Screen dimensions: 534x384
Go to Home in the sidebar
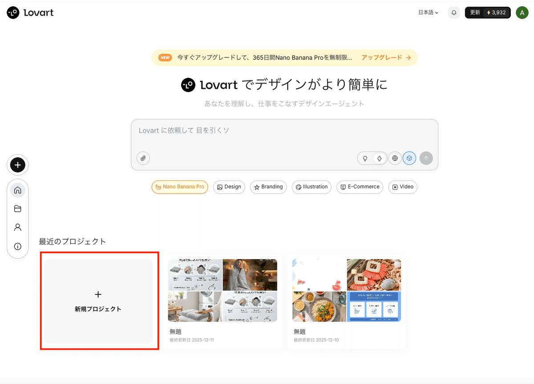coord(18,190)
